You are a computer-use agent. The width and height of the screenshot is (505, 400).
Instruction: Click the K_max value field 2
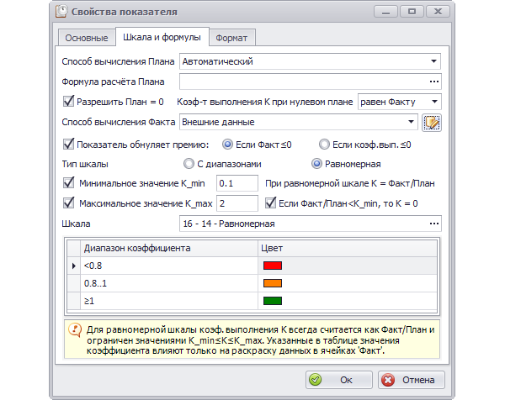coord(237,203)
